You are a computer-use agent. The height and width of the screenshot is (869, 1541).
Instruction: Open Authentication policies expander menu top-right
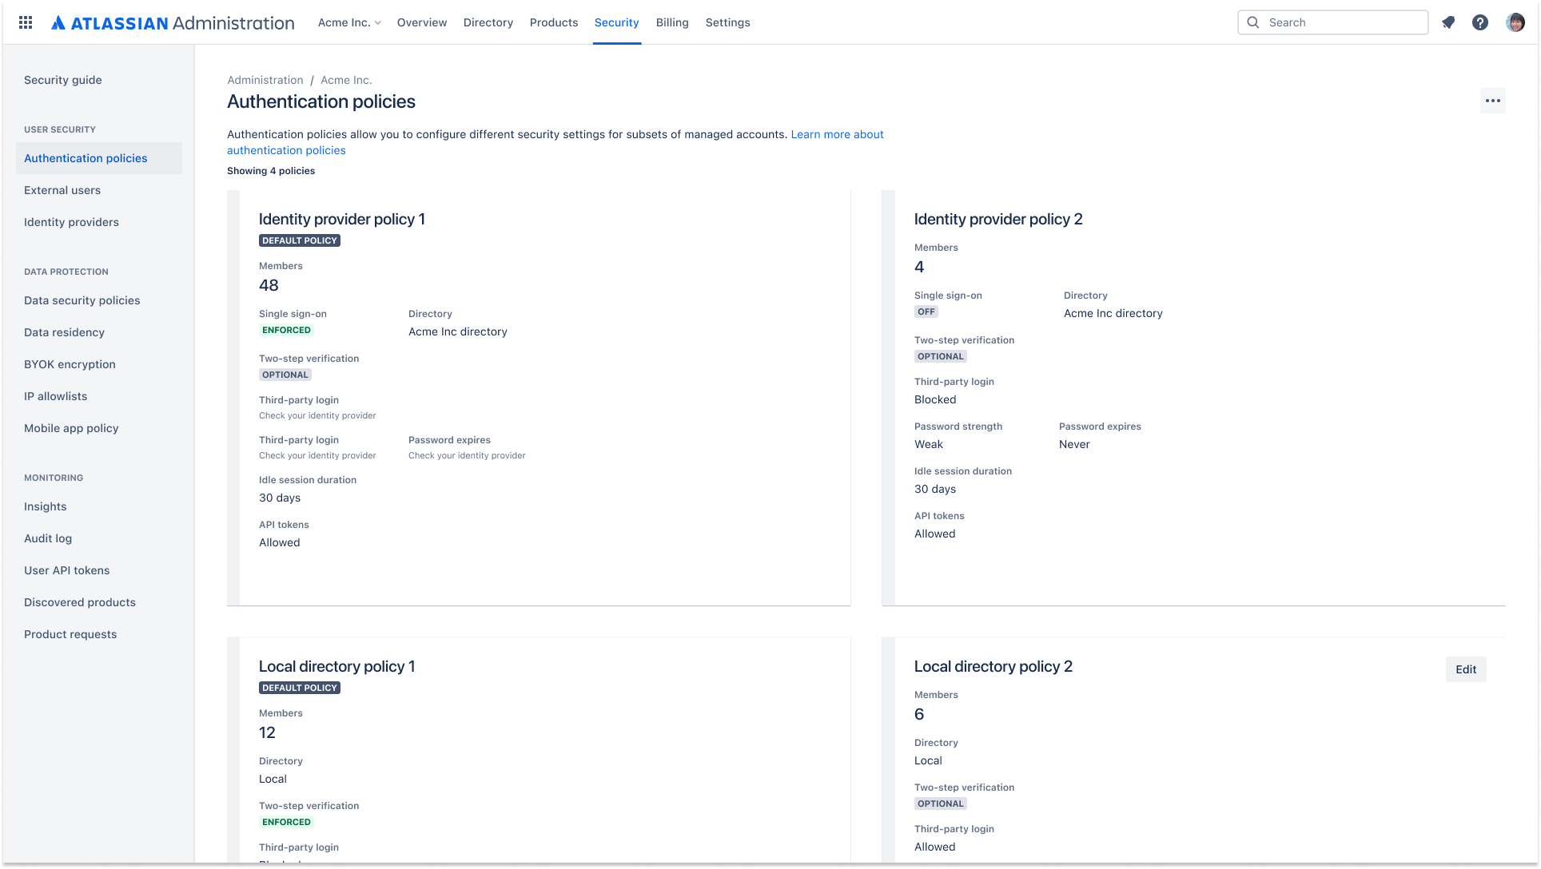point(1492,101)
